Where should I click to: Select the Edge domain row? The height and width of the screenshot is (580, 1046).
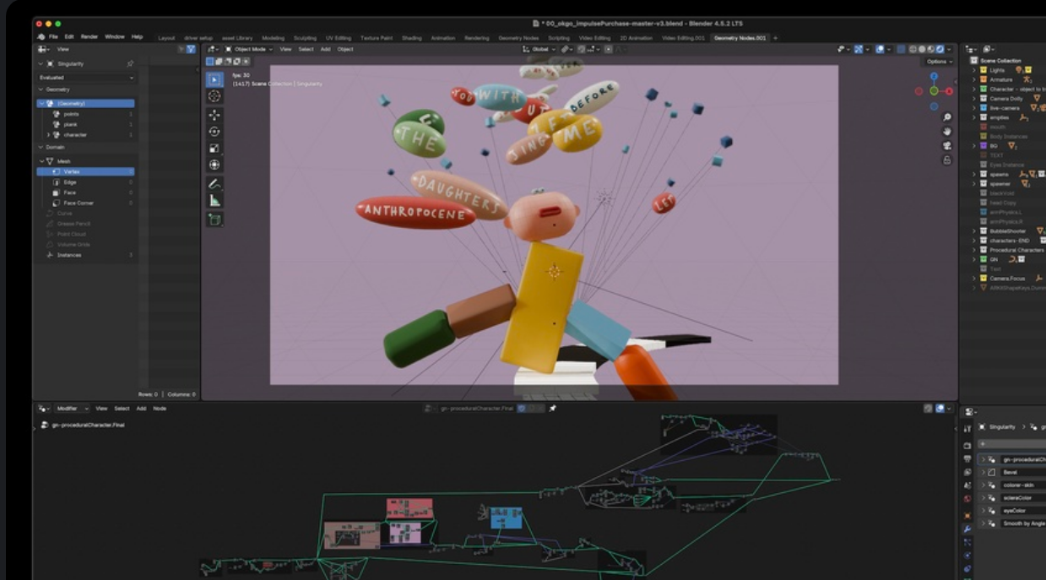pyautogui.click(x=69, y=182)
